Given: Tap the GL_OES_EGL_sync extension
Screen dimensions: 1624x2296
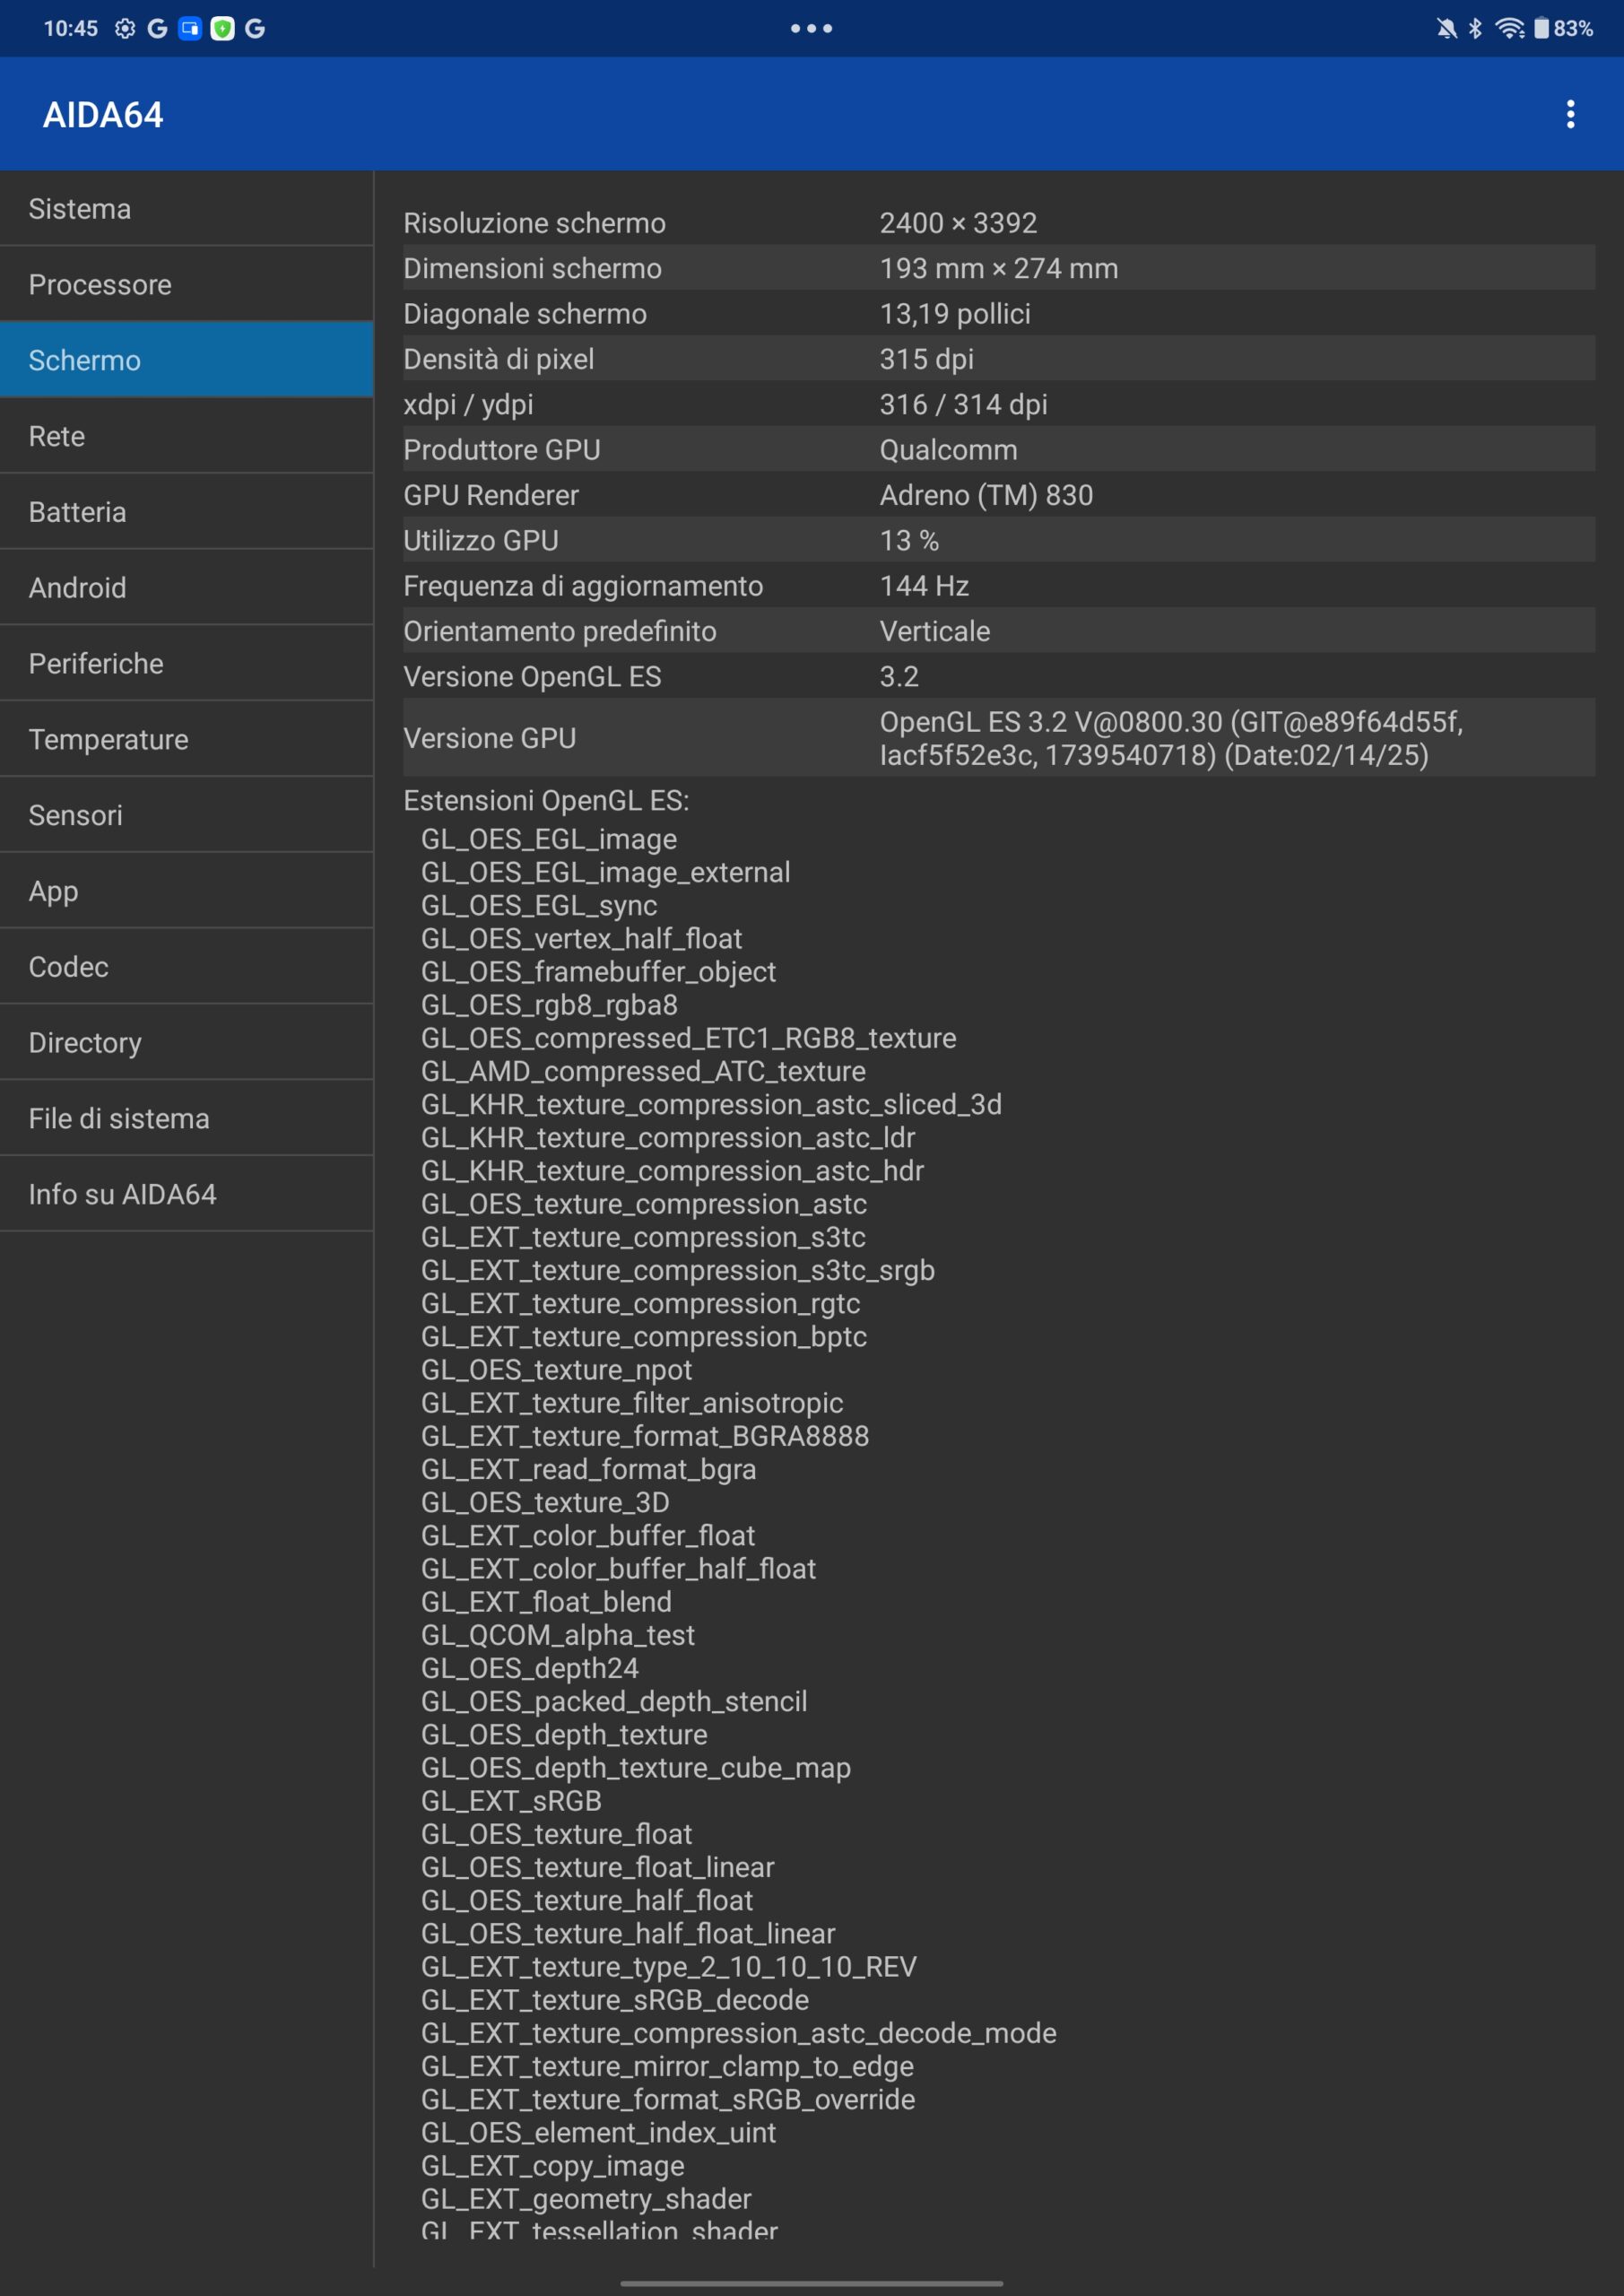Looking at the screenshot, I should click(539, 905).
